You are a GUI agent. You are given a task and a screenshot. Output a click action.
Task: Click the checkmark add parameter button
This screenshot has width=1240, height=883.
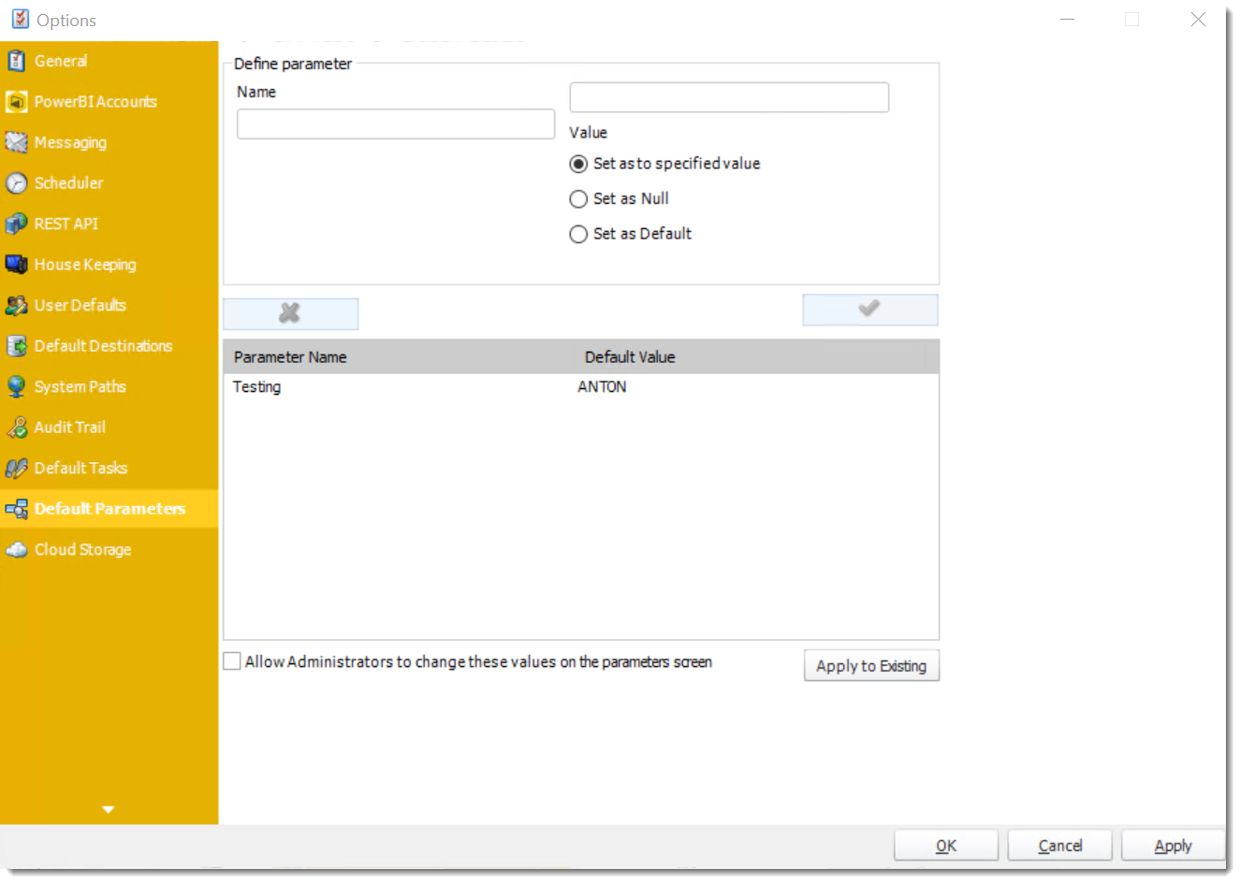click(x=869, y=310)
